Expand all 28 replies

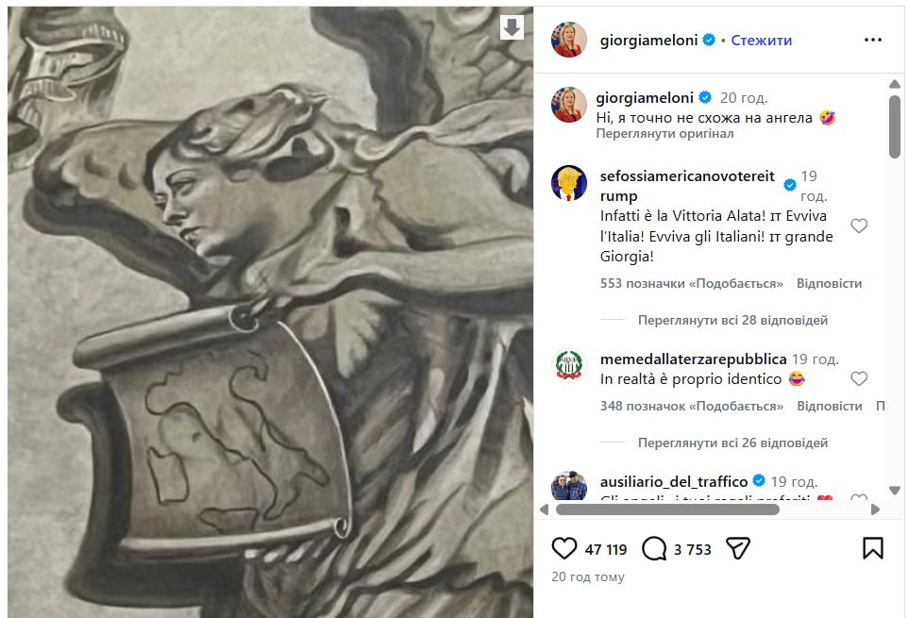click(x=732, y=320)
